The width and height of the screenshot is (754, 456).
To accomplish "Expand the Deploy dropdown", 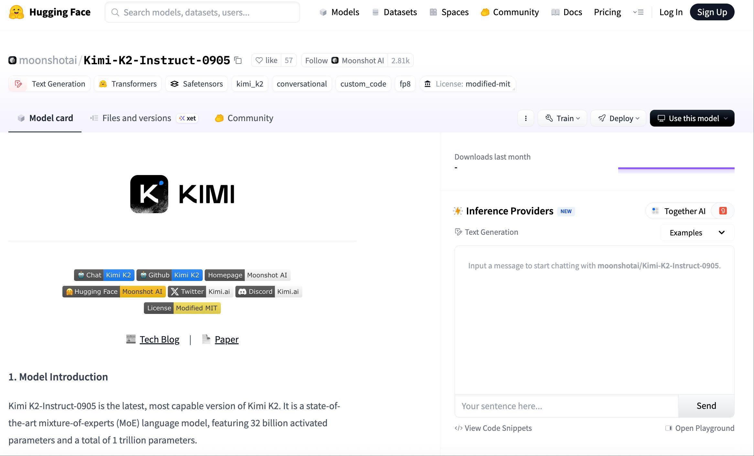I will click(x=618, y=118).
